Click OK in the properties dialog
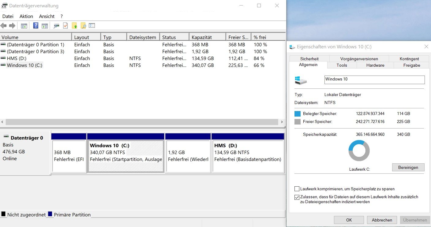 (x=349, y=220)
